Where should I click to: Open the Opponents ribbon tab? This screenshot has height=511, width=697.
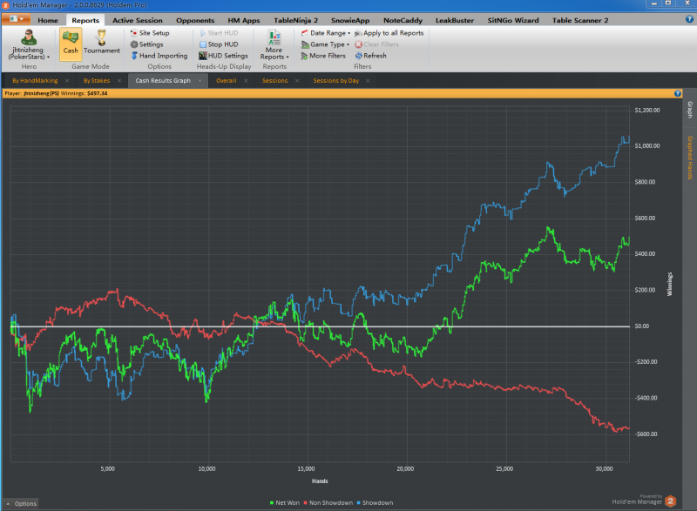coord(195,19)
